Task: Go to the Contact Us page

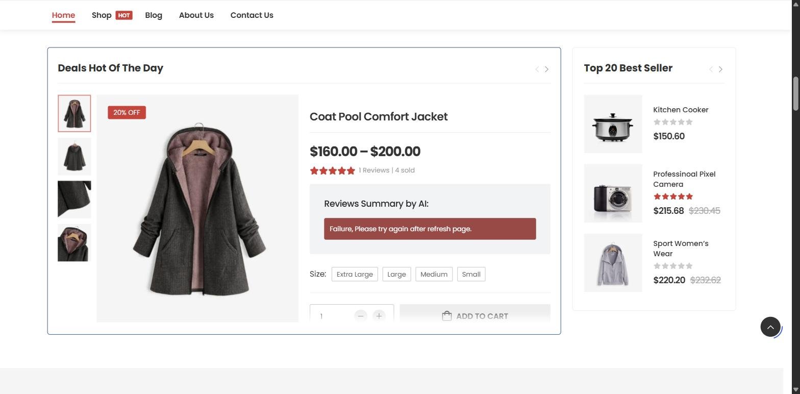Action: click(x=252, y=15)
